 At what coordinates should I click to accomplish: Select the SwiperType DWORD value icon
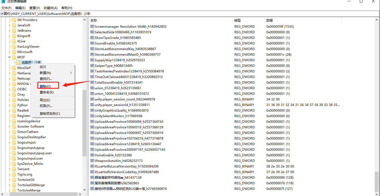[92, 66]
